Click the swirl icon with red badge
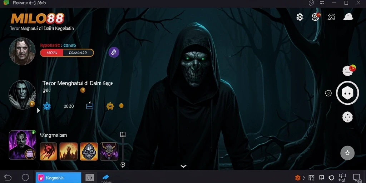This screenshot has width=366, height=183. (316, 16)
